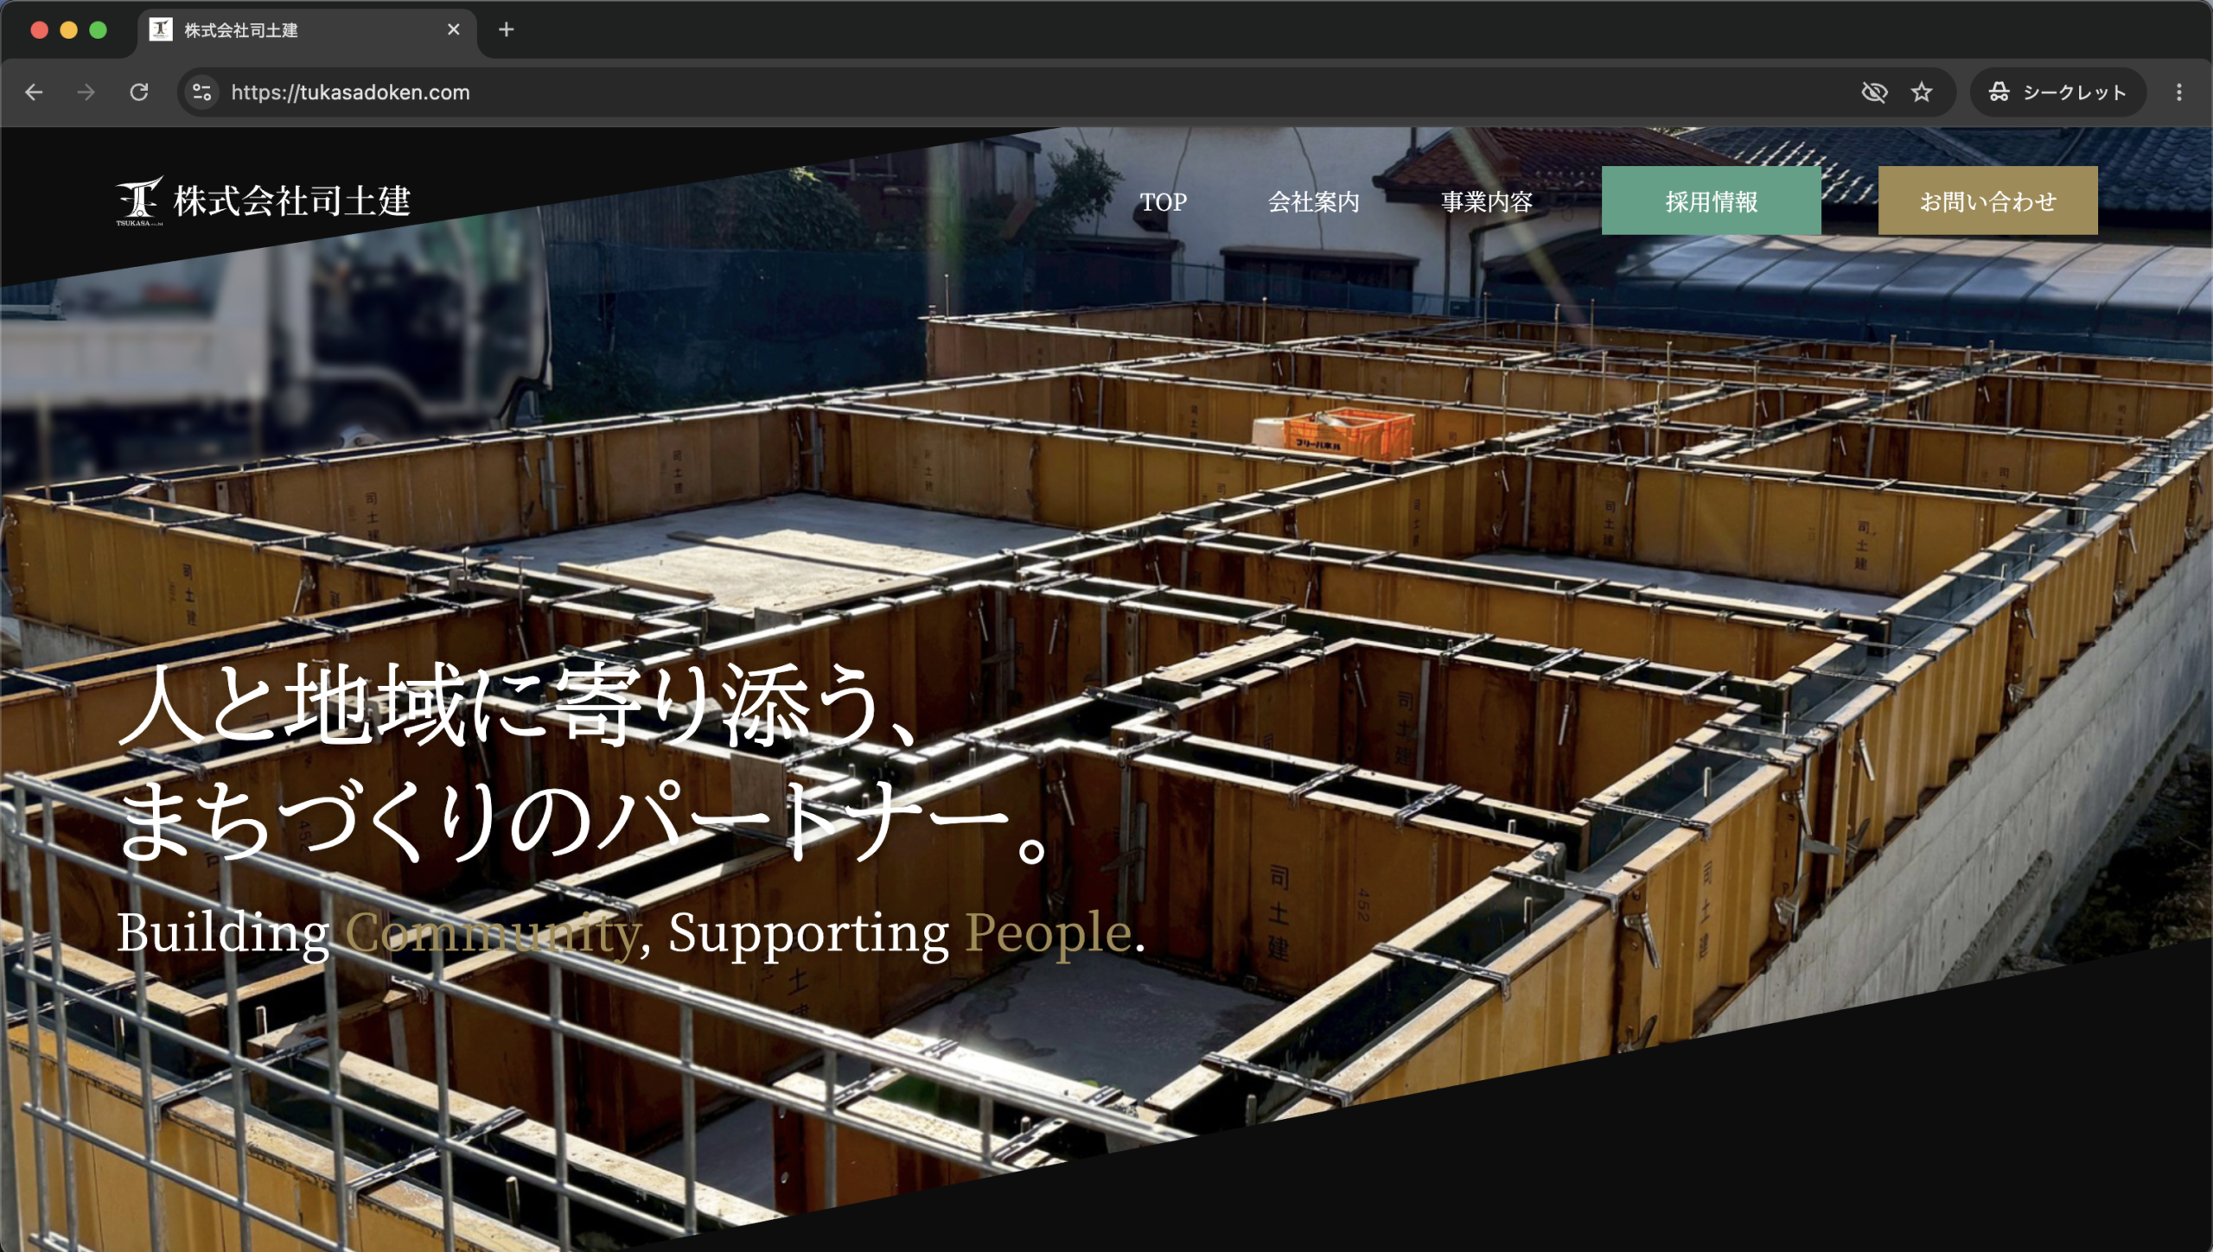Click the gold お問い合わせ button
This screenshot has width=2213, height=1252.
(1987, 200)
